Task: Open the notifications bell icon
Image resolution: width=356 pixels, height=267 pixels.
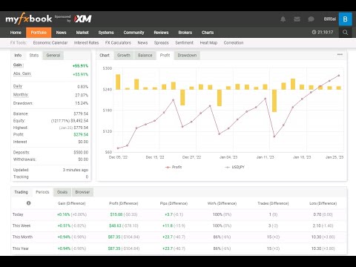Action: click(x=283, y=19)
